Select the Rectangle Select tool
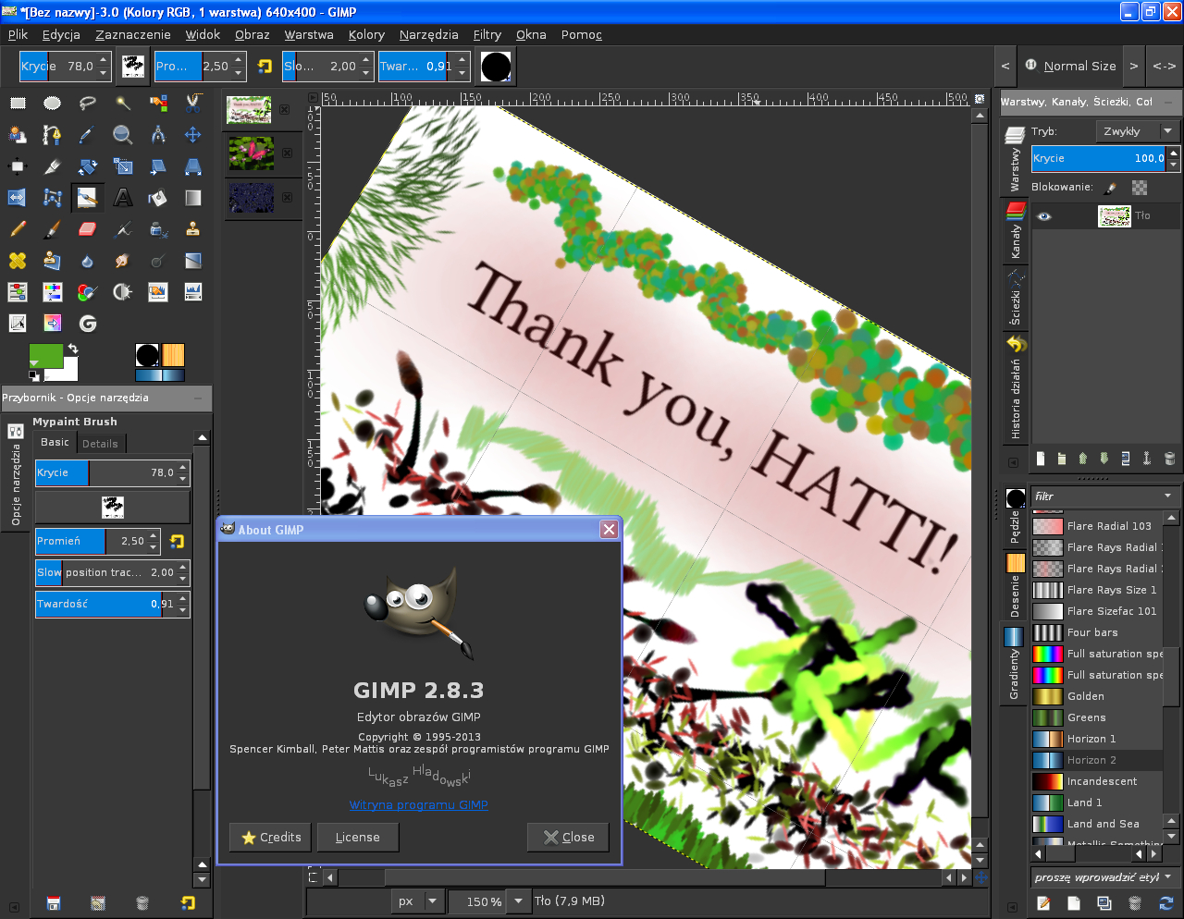The width and height of the screenshot is (1184, 919). coord(18,103)
